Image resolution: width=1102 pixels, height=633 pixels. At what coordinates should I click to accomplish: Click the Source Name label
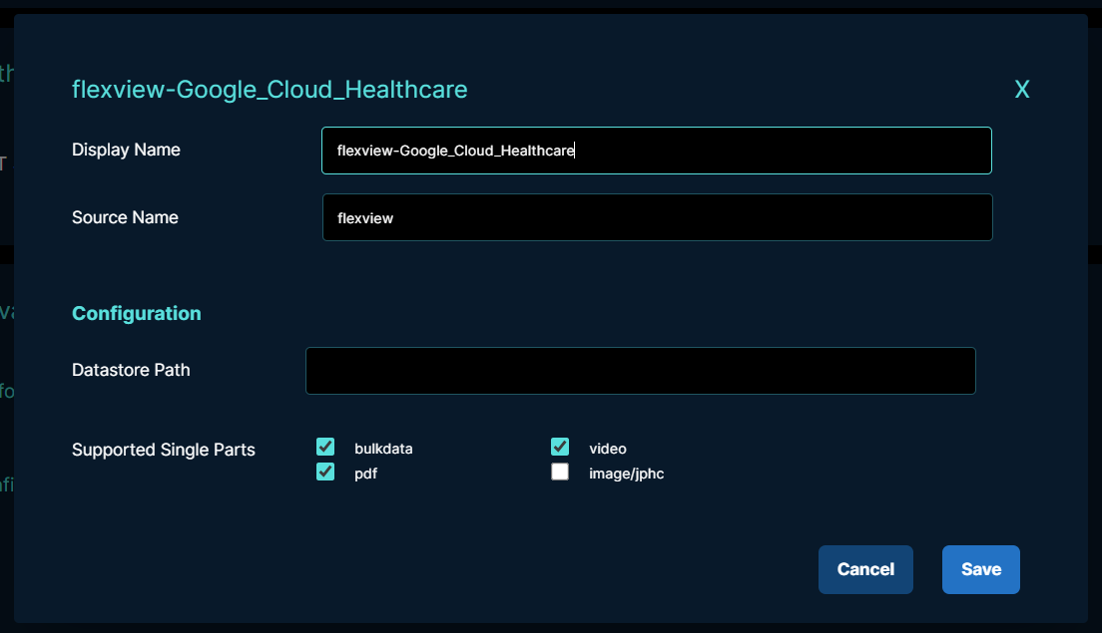(125, 217)
